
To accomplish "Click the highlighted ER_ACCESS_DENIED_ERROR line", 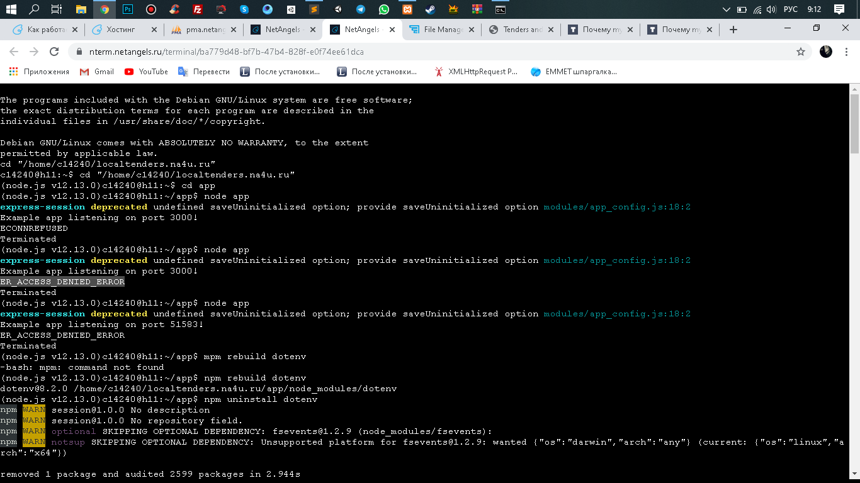I will tap(62, 282).
